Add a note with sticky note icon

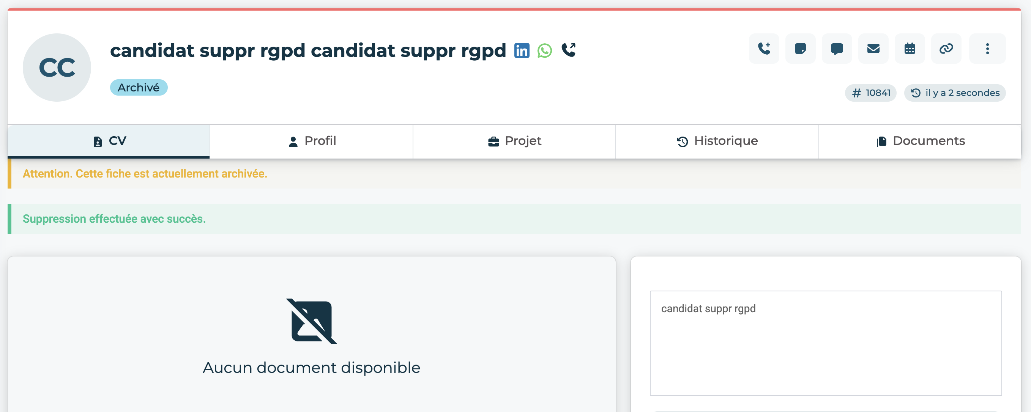click(x=800, y=49)
